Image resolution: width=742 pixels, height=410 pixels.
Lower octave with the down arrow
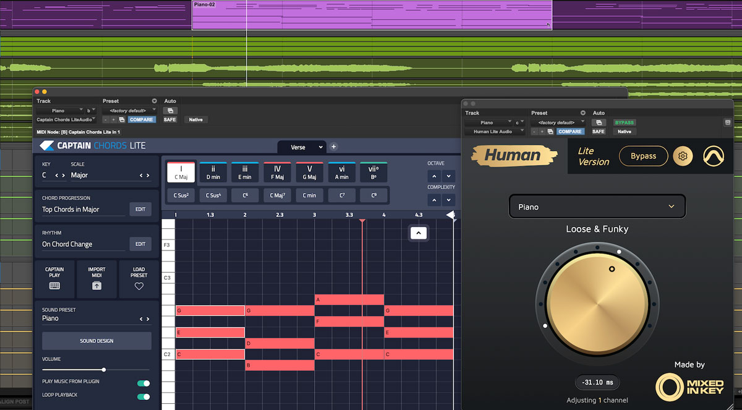tap(449, 176)
